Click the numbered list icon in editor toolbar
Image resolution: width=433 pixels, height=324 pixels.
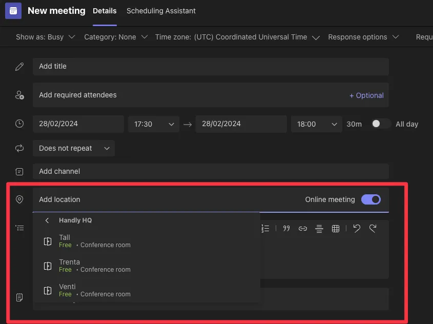pos(265,229)
